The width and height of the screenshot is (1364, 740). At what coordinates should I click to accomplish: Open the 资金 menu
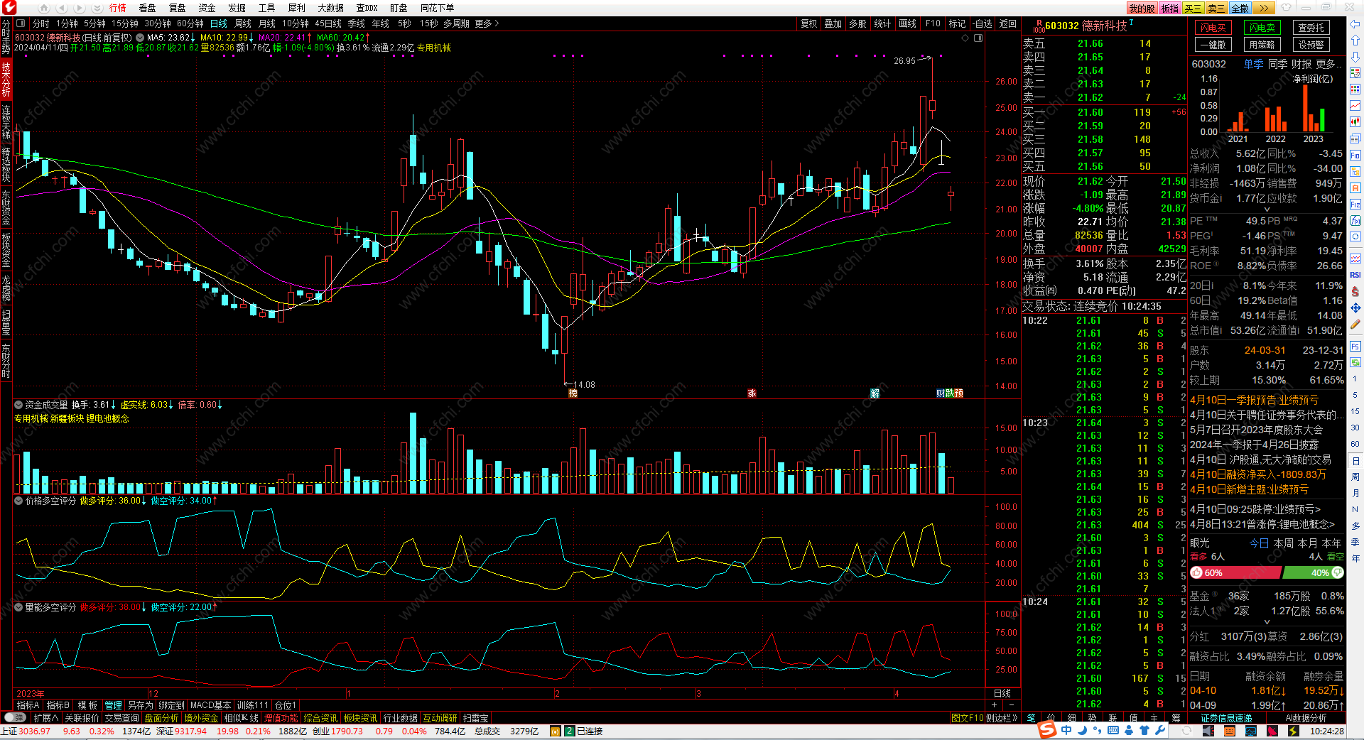(207, 8)
